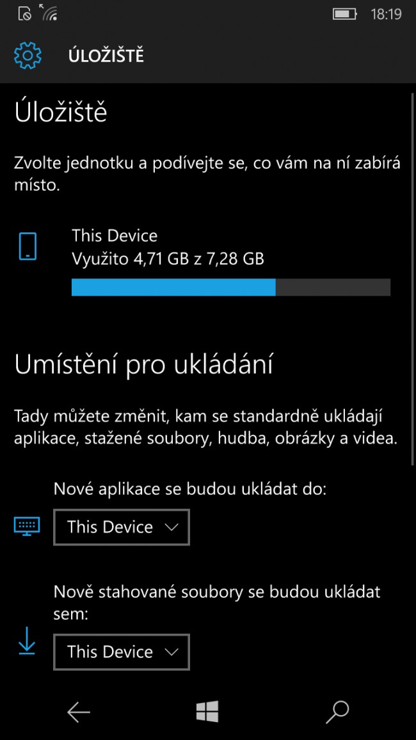Tap the 18:19 clock in status bar
Viewport: 416px width, 740px height.
pyautogui.click(x=386, y=14)
